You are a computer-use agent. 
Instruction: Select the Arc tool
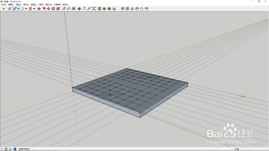click(23, 9)
